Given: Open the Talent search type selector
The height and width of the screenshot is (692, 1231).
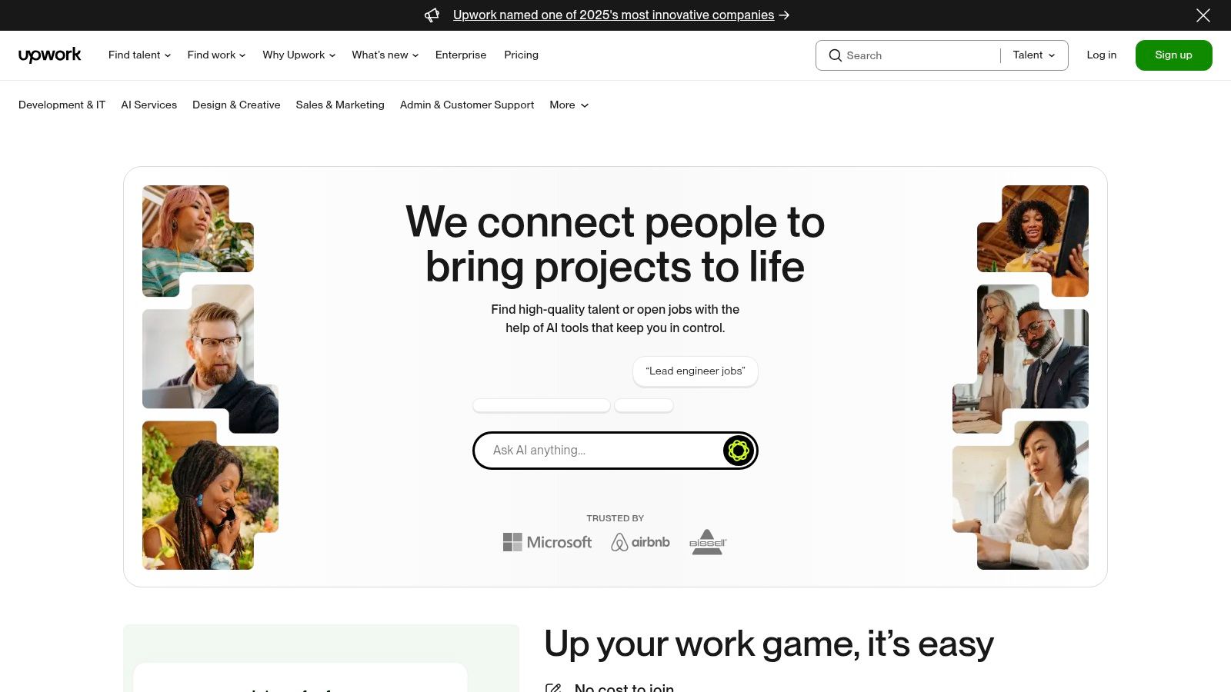Looking at the screenshot, I should pos(1033,55).
